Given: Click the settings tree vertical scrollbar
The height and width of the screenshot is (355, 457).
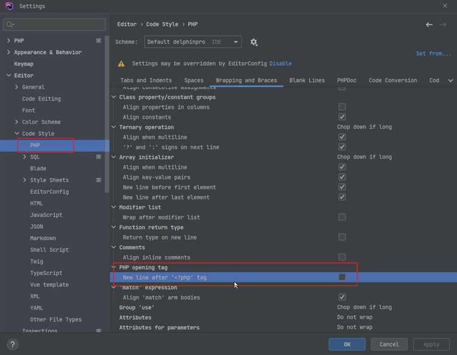Looking at the screenshot, I should pyautogui.click(x=107, y=114).
